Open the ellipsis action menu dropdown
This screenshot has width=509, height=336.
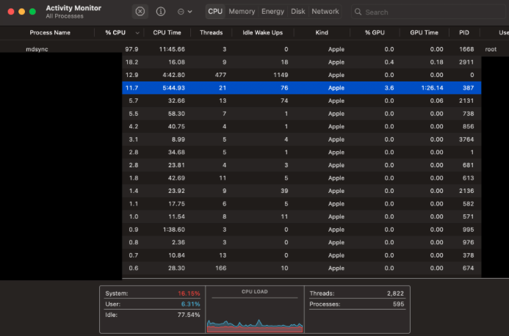[x=184, y=12]
